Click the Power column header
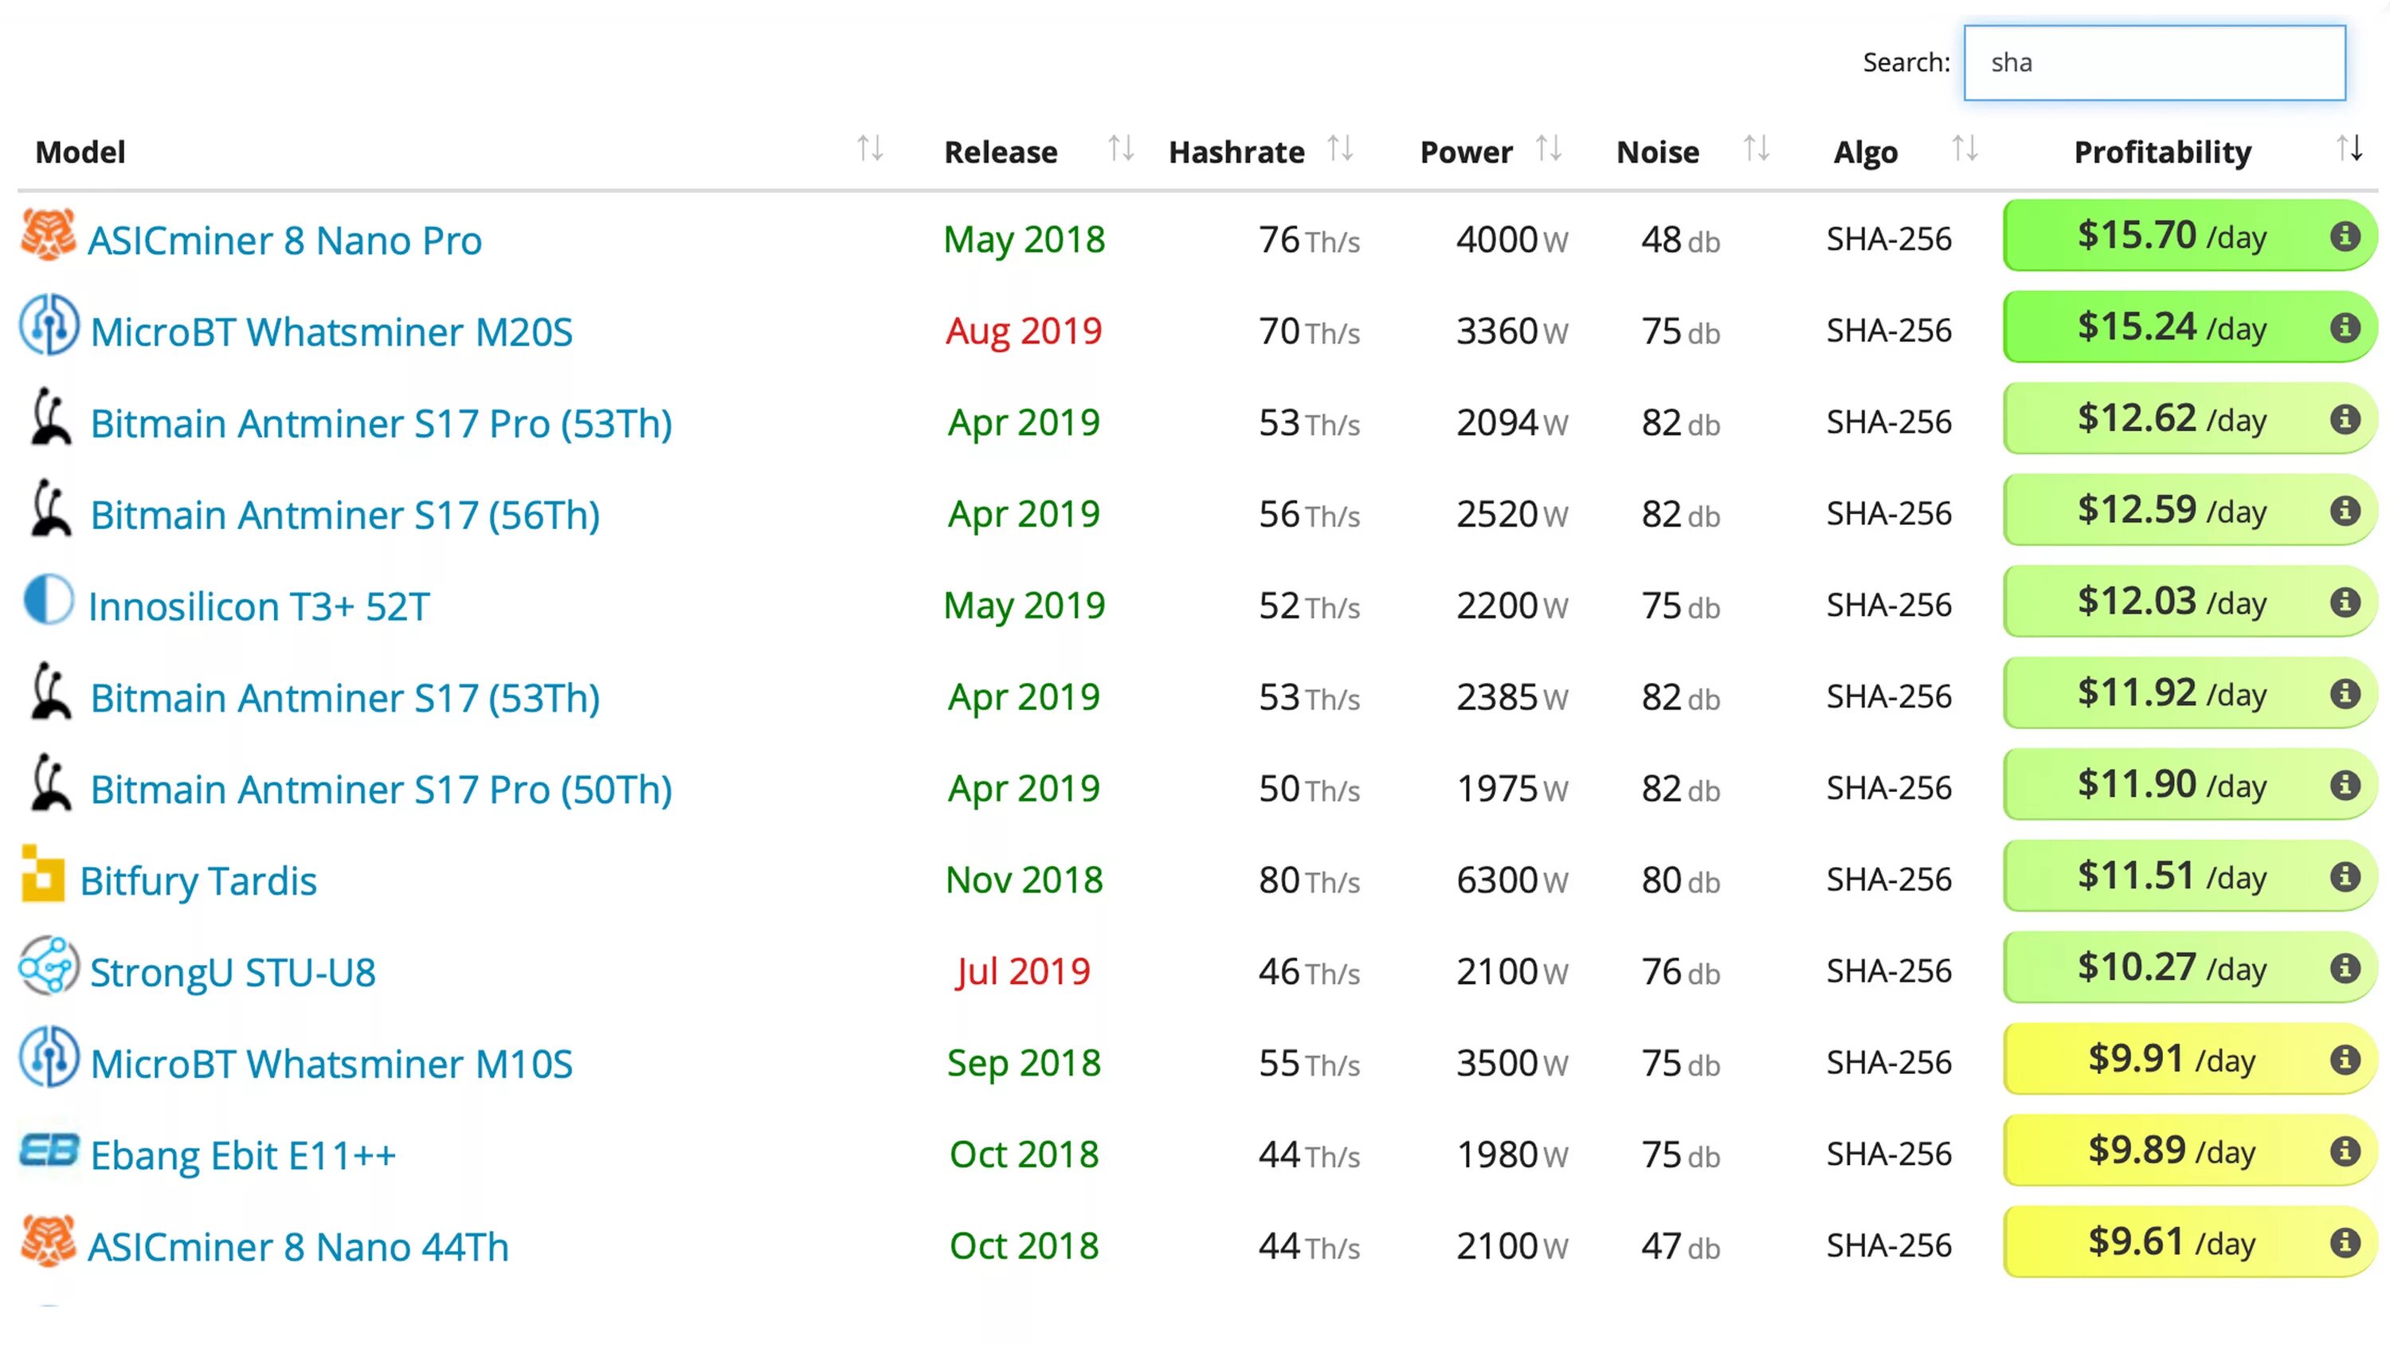The height and width of the screenshot is (1345, 2390). (x=1466, y=152)
